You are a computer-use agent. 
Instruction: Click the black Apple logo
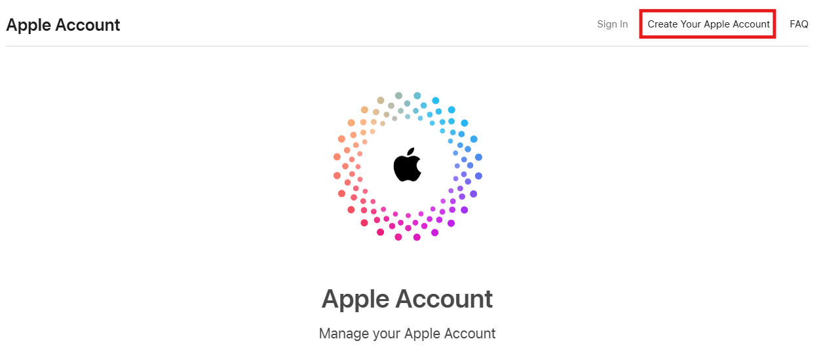coord(407,165)
